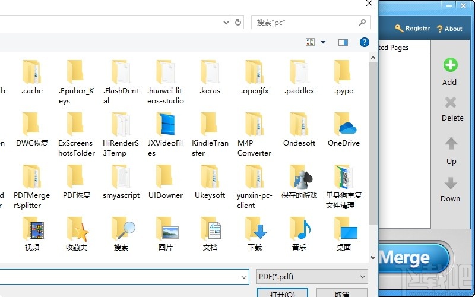Click the file list scroll up arrow
This screenshot has width=475, height=297.
pyautogui.click(x=373, y=58)
